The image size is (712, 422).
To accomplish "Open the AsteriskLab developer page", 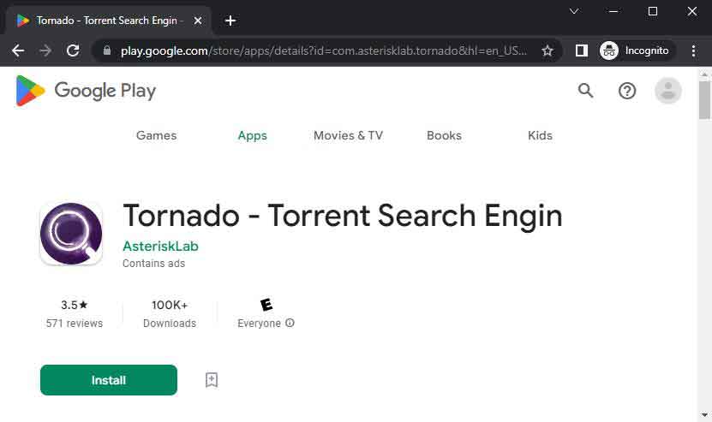I will [x=160, y=246].
